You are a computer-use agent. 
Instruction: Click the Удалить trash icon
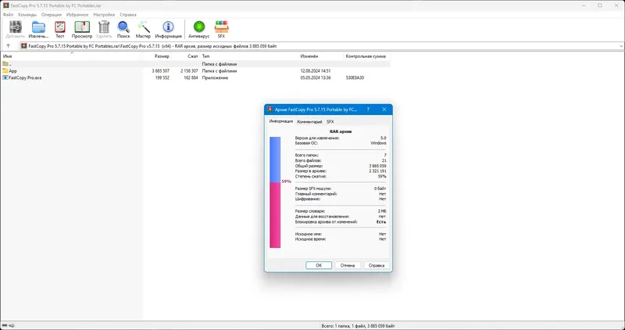104,27
